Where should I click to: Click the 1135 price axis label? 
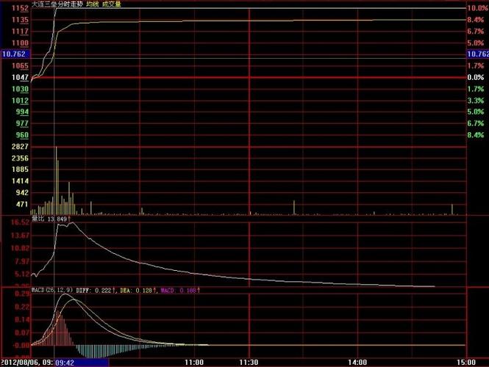point(20,20)
